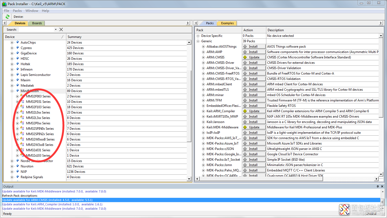Sort by the Device column header

pyautogui.click(x=35, y=37)
